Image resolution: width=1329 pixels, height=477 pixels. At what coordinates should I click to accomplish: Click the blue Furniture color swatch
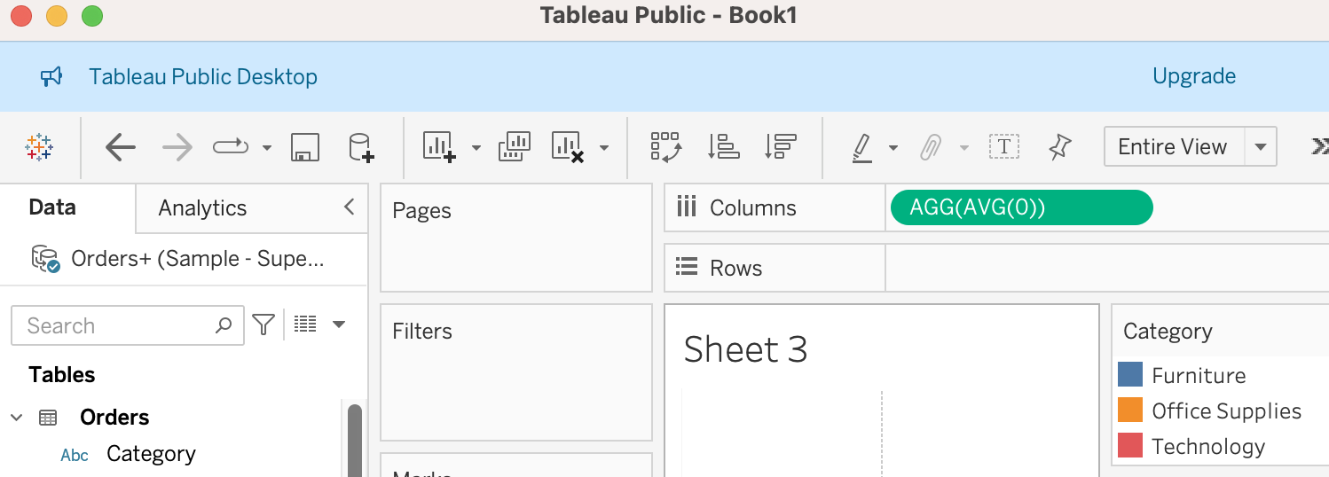(x=1130, y=375)
